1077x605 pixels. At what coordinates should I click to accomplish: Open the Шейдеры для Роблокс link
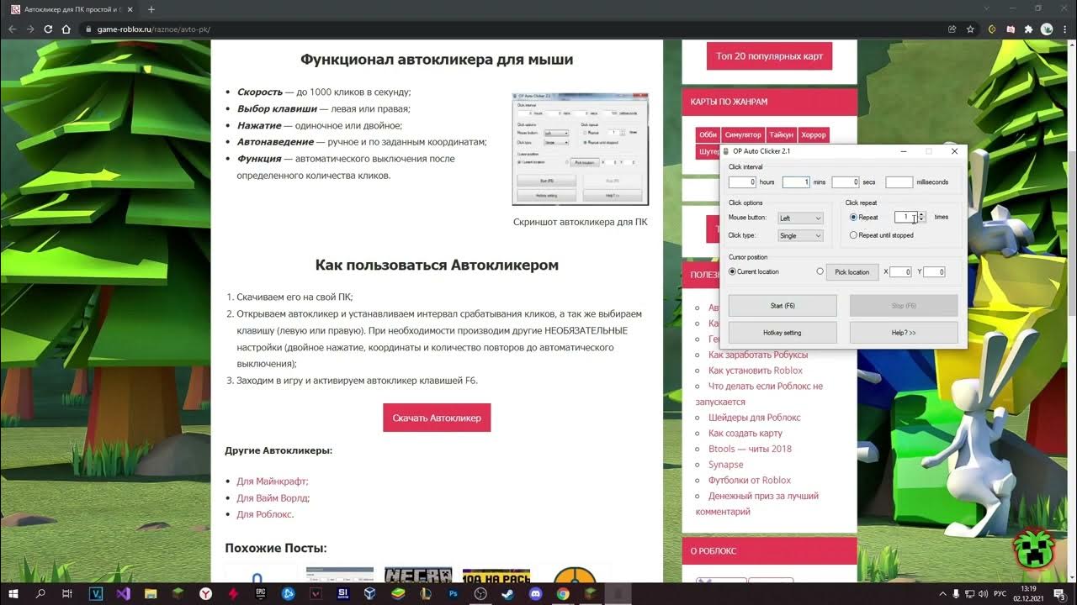pos(755,418)
